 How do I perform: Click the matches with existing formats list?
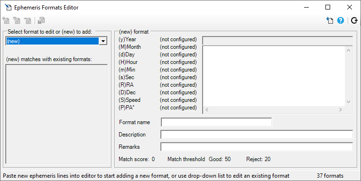56,114
